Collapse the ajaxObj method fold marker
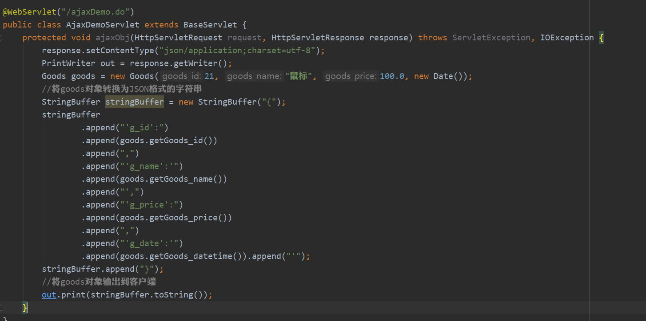Image resolution: width=646 pixels, height=321 pixels. click(x=1, y=38)
